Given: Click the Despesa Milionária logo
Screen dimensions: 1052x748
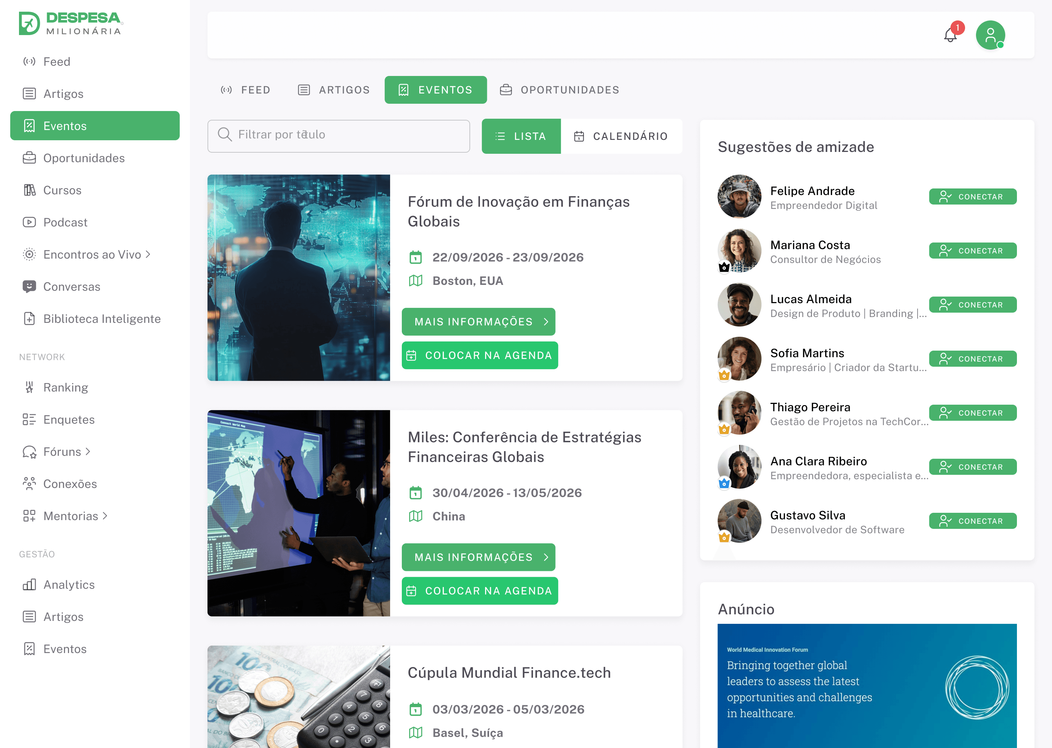Looking at the screenshot, I should tap(71, 23).
